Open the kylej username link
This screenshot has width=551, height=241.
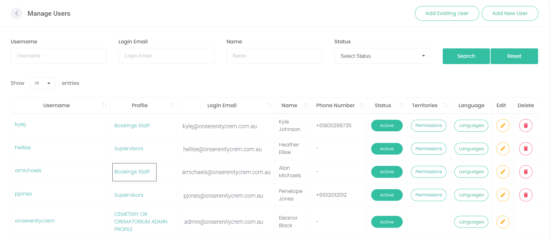point(20,124)
